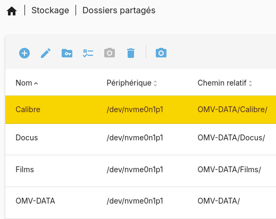
Task: Click the home icon in breadcrumb
Action: pos(12,11)
